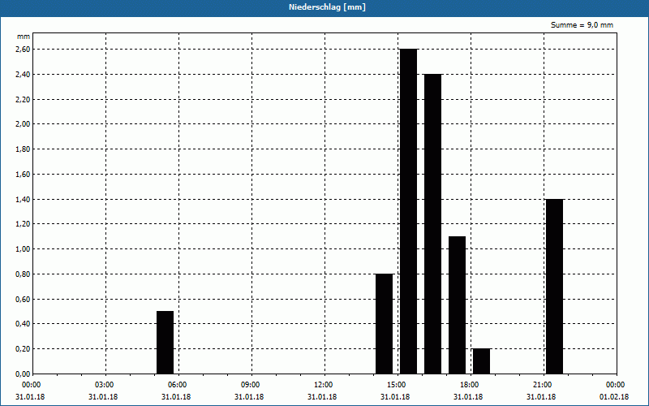Click the 31.01.18 date under 09:00
The image size is (649, 406).
pos(249,397)
